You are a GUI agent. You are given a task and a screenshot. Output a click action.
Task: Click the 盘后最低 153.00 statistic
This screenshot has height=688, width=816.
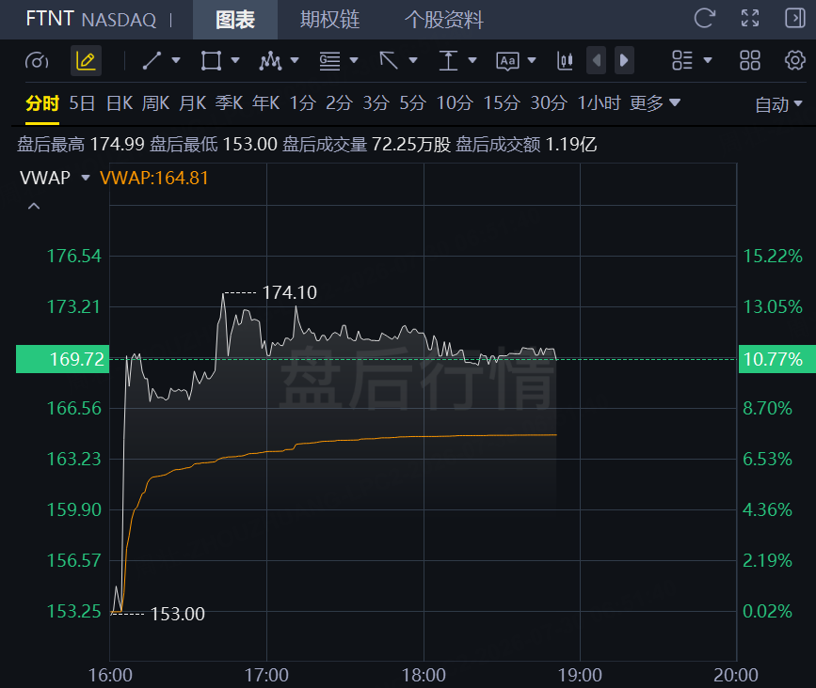pyautogui.click(x=214, y=144)
